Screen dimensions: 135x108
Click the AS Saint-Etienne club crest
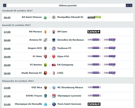[45, 18]
